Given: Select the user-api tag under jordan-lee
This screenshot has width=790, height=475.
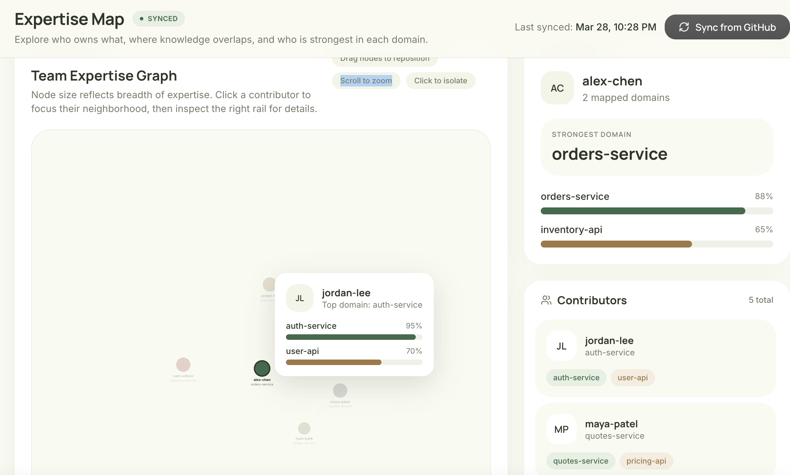Looking at the screenshot, I should [632, 378].
